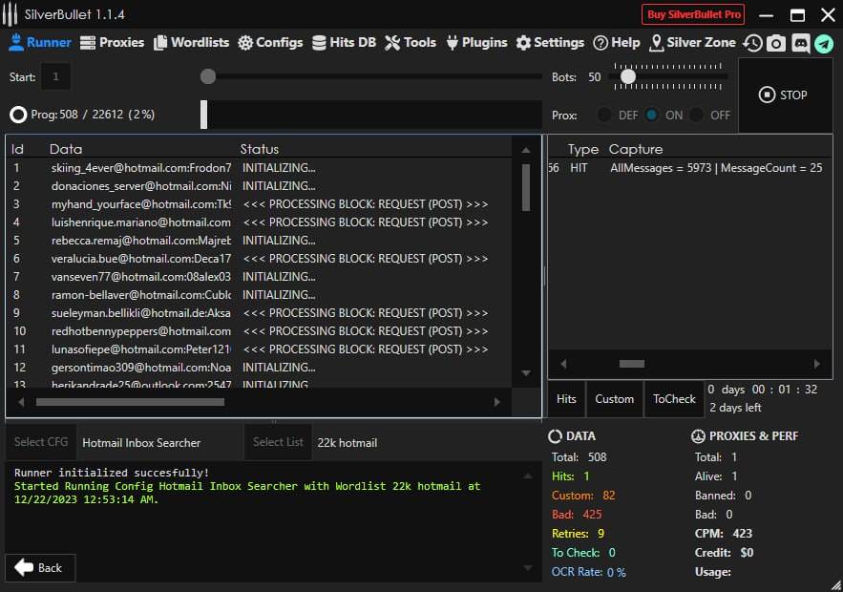843x592 pixels.
Task: Open the history clock icon
Action: point(753,43)
